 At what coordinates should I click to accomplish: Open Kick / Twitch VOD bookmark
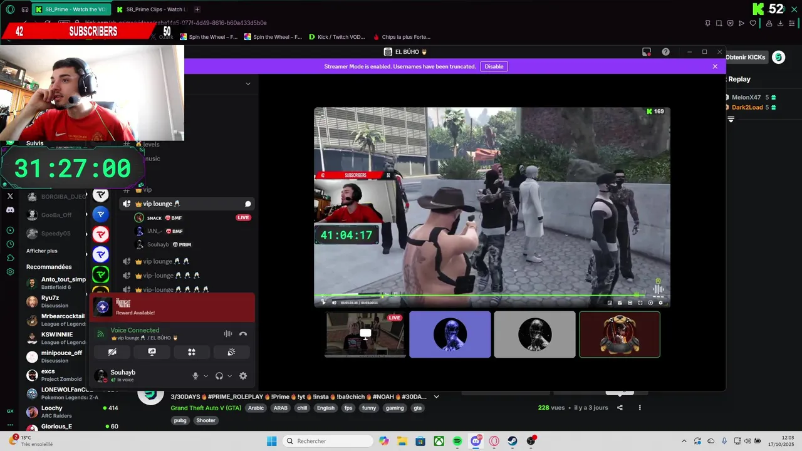(336, 37)
